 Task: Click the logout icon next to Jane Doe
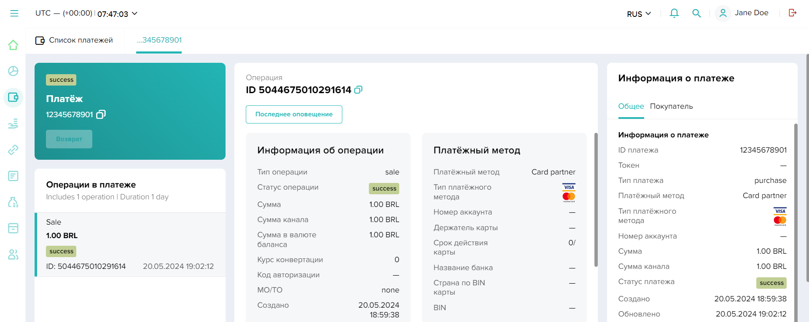[793, 13]
